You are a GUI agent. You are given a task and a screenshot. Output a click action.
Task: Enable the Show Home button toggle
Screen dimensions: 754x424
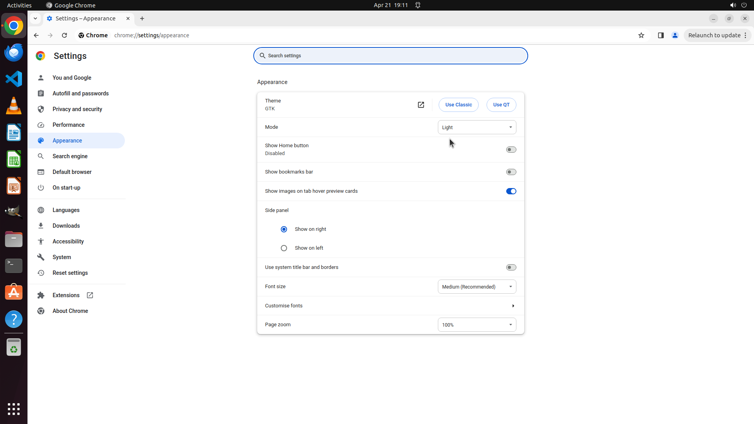tap(511, 150)
